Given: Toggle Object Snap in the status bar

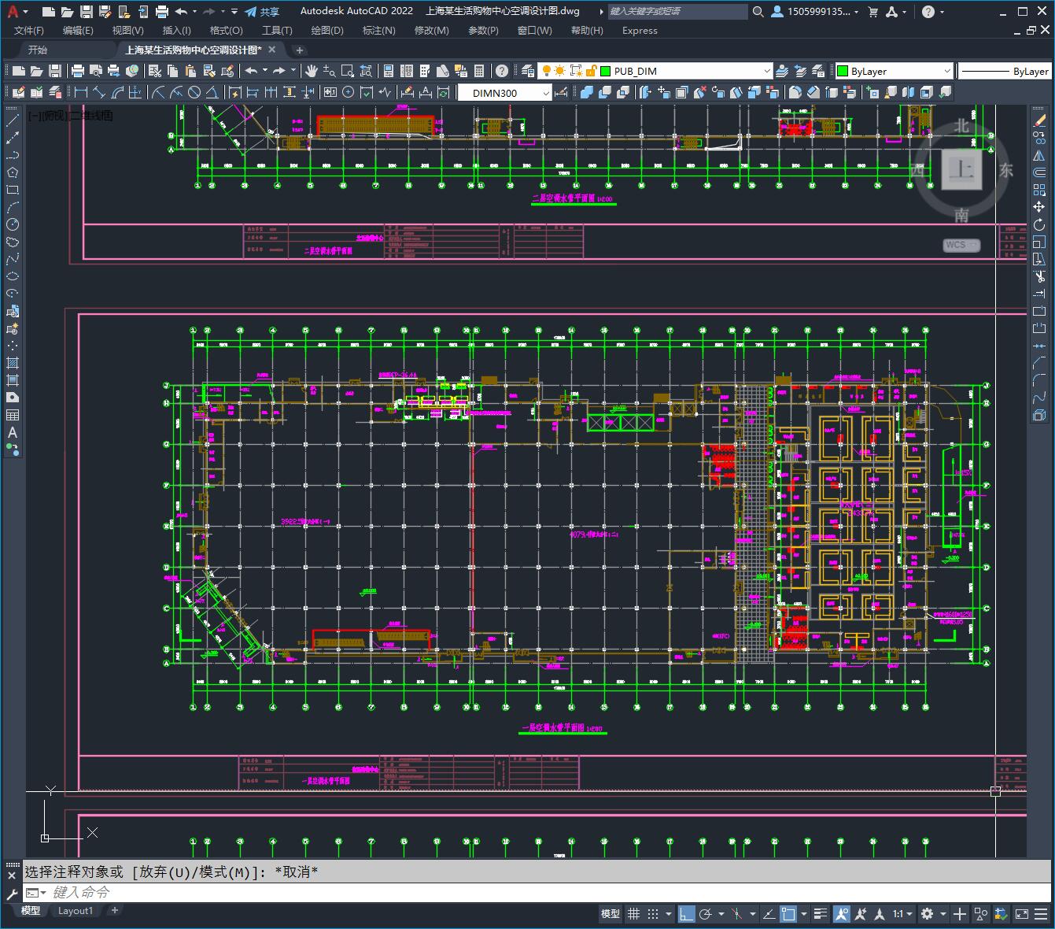Looking at the screenshot, I should point(788,914).
